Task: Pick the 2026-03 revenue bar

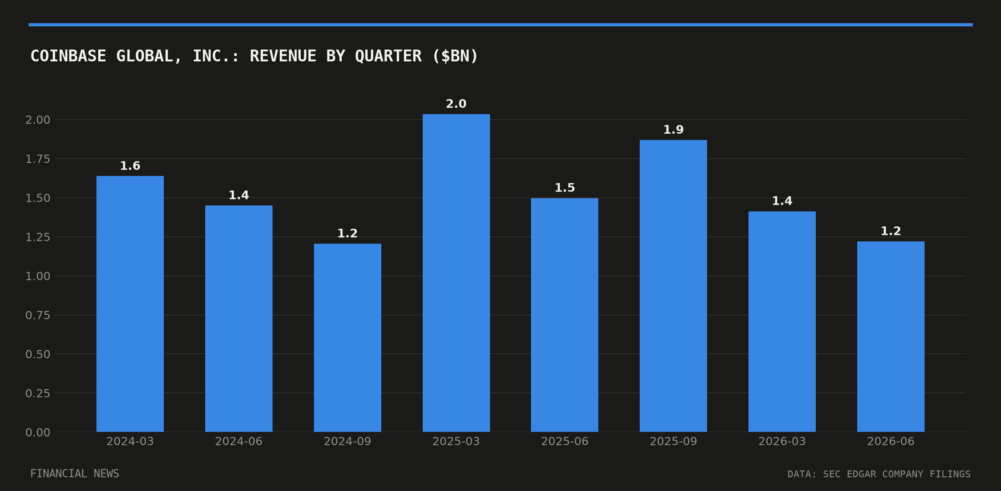Action: (x=782, y=321)
